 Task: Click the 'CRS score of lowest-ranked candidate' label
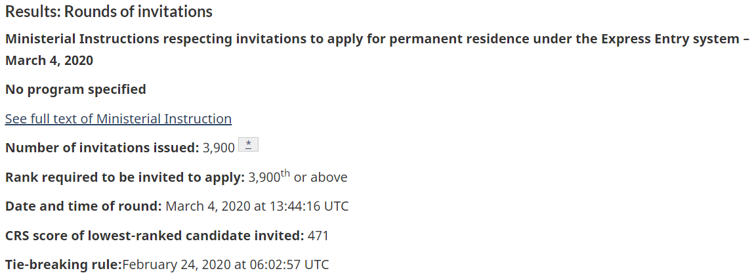pyautogui.click(x=154, y=235)
